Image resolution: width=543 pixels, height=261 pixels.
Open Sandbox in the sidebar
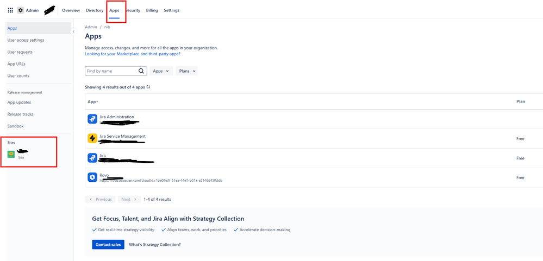click(16, 126)
